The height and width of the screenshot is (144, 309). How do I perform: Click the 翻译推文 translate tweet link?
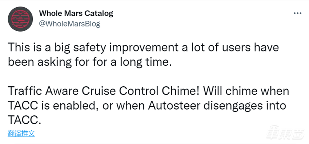[21, 133]
